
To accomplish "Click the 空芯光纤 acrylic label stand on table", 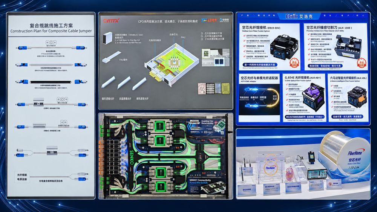I will (247, 190).
